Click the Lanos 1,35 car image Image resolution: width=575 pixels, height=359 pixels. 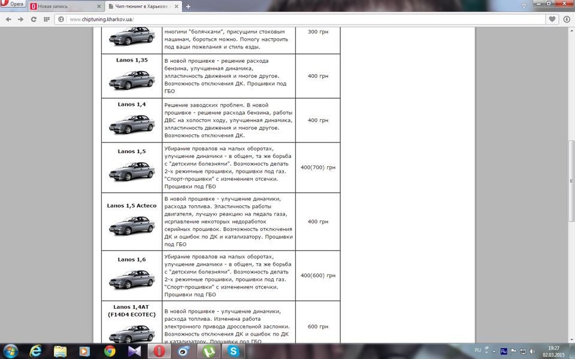click(132, 80)
